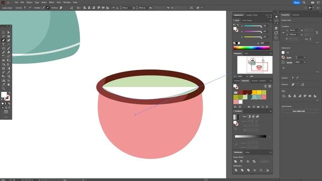Set toolbar paint mode to Gradient

pos(6,104)
